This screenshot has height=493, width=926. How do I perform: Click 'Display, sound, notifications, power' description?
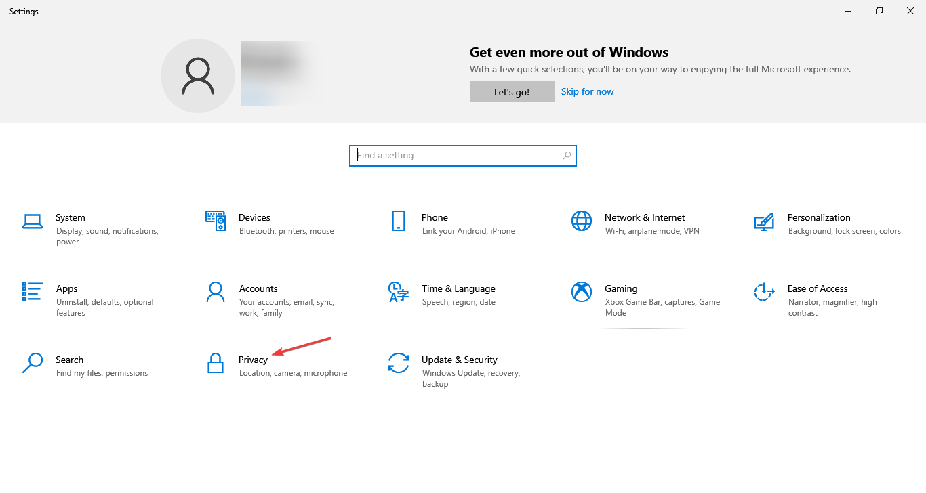pos(107,236)
